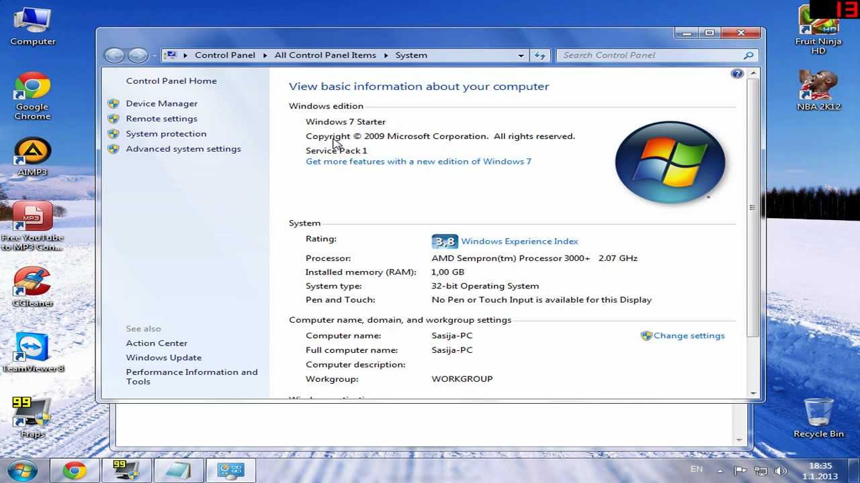860x483 pixels.
Task: Open the taskbar clock showing 18:35
Action: coord(820,471)
